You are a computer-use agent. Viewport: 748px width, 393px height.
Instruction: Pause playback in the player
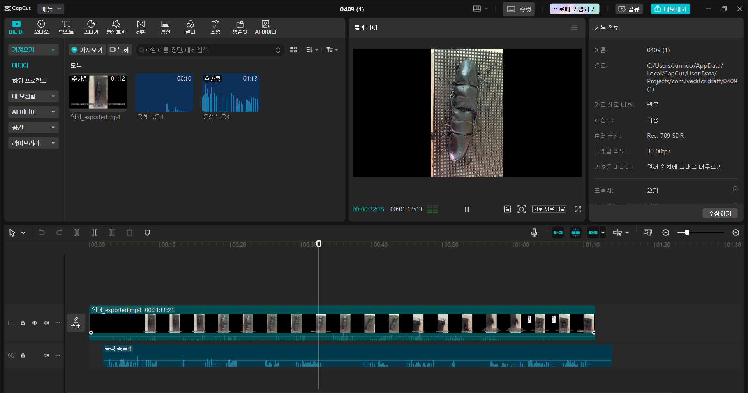(467, 209)
